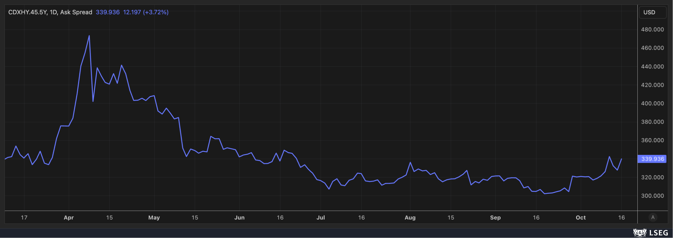Click the 300.000 price axis label

(652, 196)
